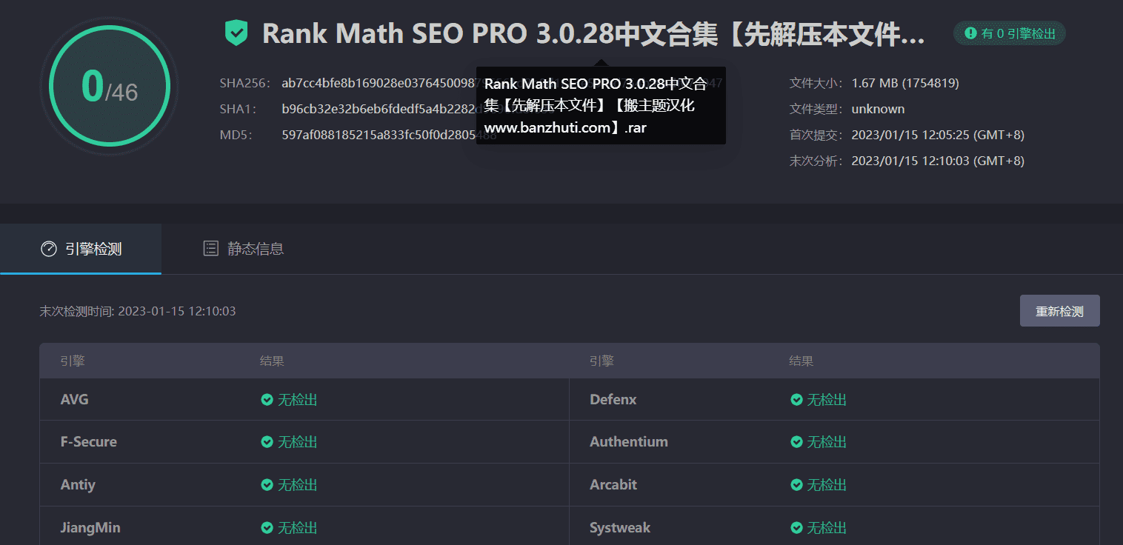Click the left 结果 column header
The height and width of the screenshot is (545, 1123).
(272, 361)
